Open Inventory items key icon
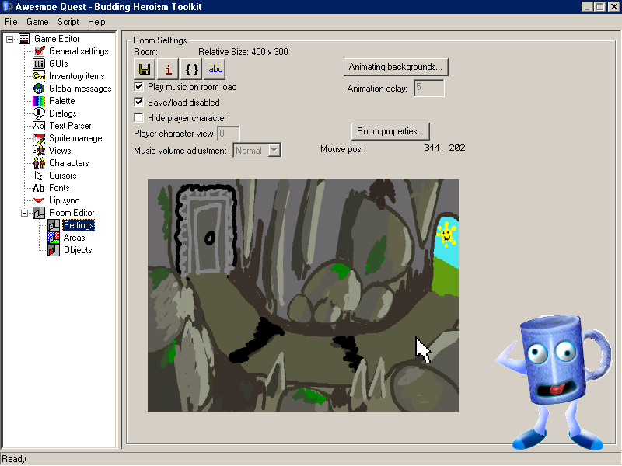Viewport: 622px width, 466px height. (x=39, y=76)
